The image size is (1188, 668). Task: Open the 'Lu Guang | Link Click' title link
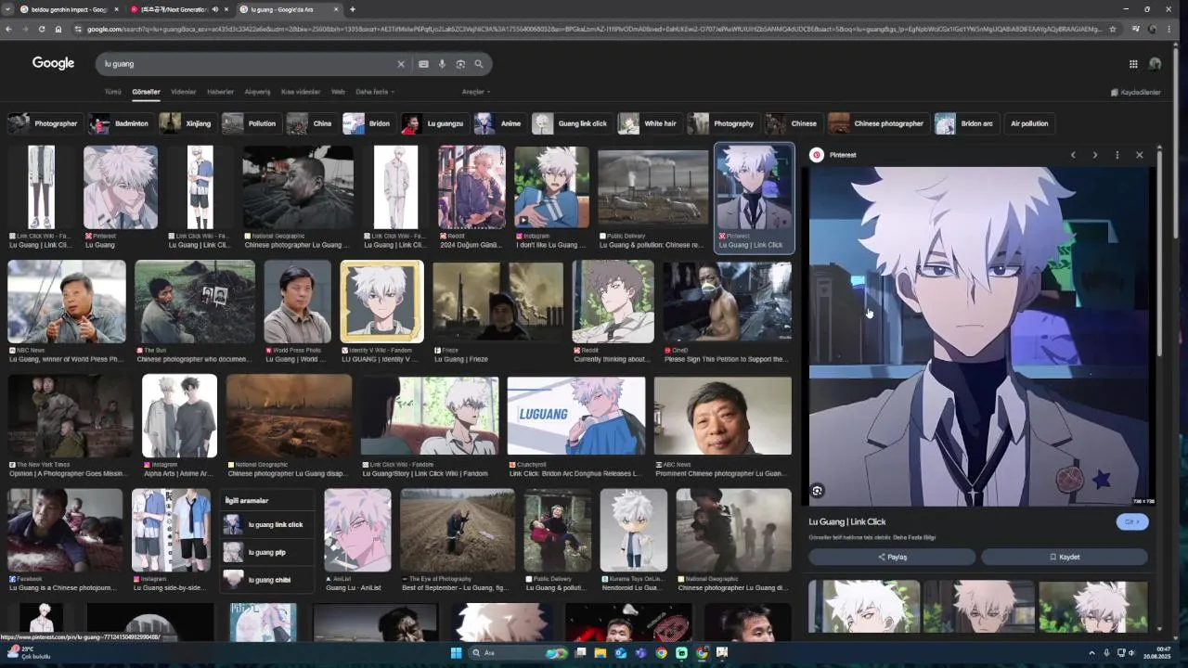tap(847, 522)
